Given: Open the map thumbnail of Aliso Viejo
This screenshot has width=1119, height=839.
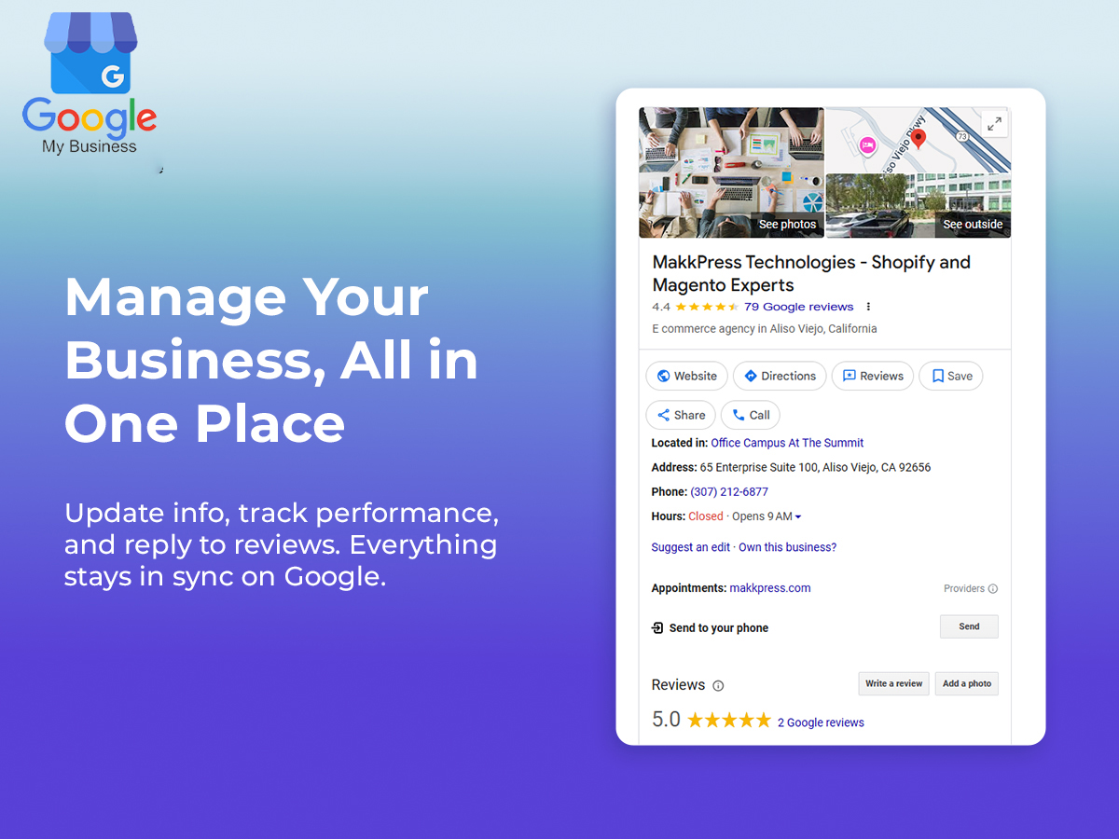Looking at the screenshot, I should pyautogui.click(x=919, y=141).
